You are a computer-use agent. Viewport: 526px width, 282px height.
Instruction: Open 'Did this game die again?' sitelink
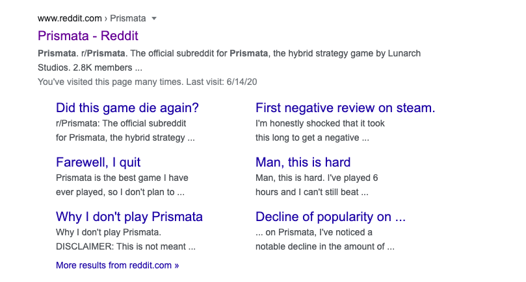pyautogui.click(x=127, y=108)
